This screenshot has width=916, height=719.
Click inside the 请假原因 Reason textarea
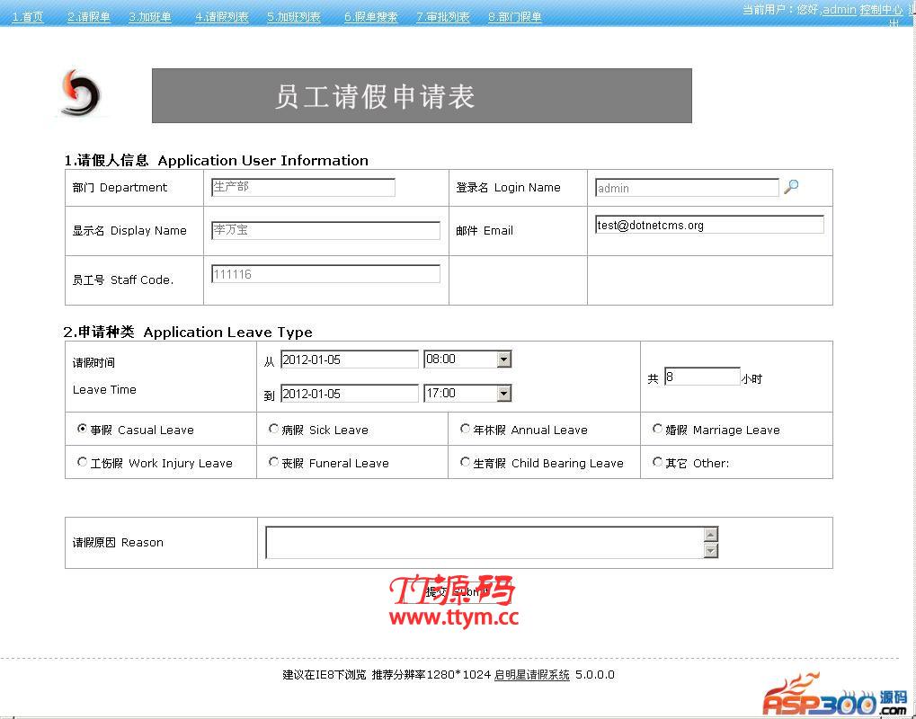tap(485, 542)
